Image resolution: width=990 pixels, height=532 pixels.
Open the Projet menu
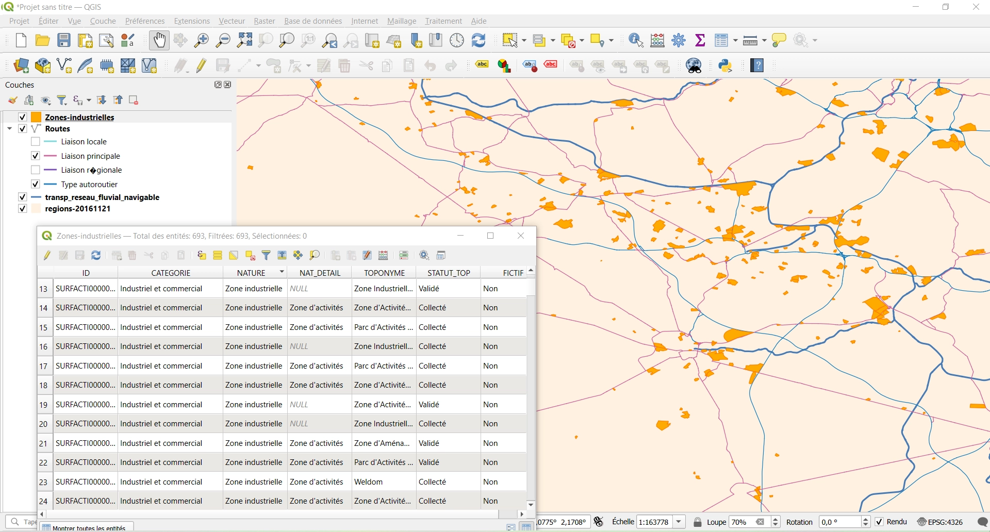(20, 21)
